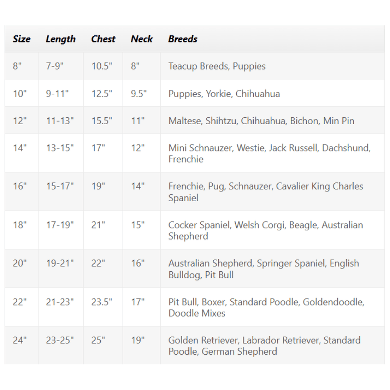This screenshot has height=390, width=390.
Task: Click the Size column header
Action: click(22, 39)
